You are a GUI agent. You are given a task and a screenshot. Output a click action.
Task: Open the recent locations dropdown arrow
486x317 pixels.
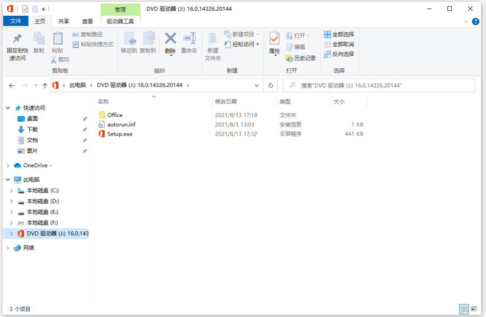pyautogui.click(x=36, y=86)
